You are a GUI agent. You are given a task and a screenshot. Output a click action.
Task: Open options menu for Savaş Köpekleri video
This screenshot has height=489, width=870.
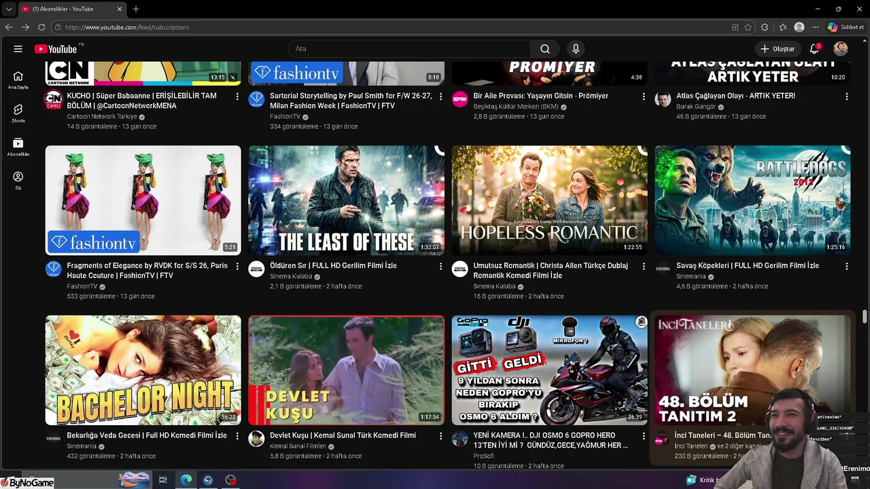click(847, 266)
